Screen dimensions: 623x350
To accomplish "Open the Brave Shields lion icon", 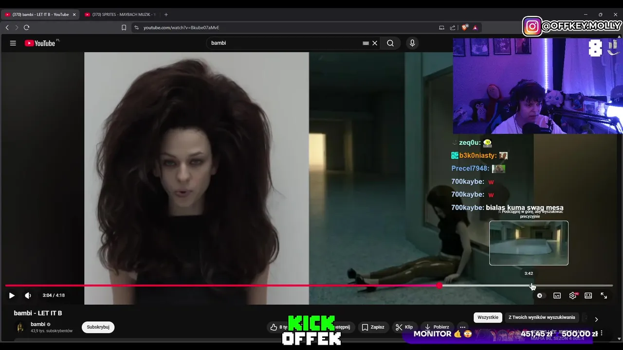I will click(465, 28).
